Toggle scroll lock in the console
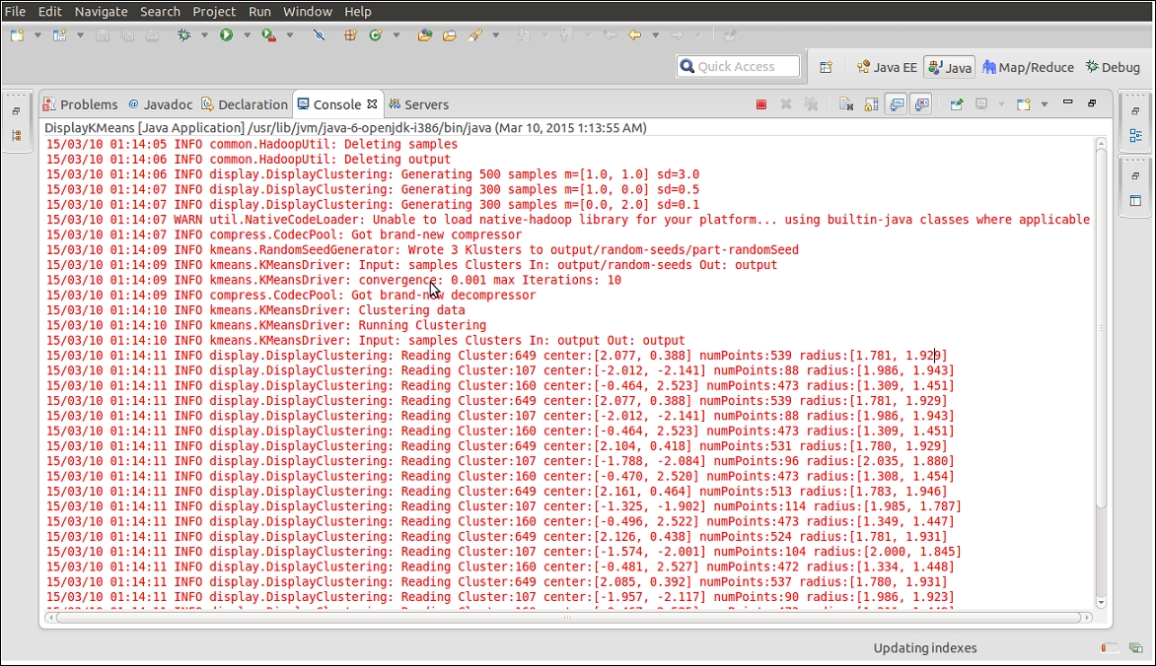Image resolution: width=1156 pixels, height=666 pixels. coord(869,103)
